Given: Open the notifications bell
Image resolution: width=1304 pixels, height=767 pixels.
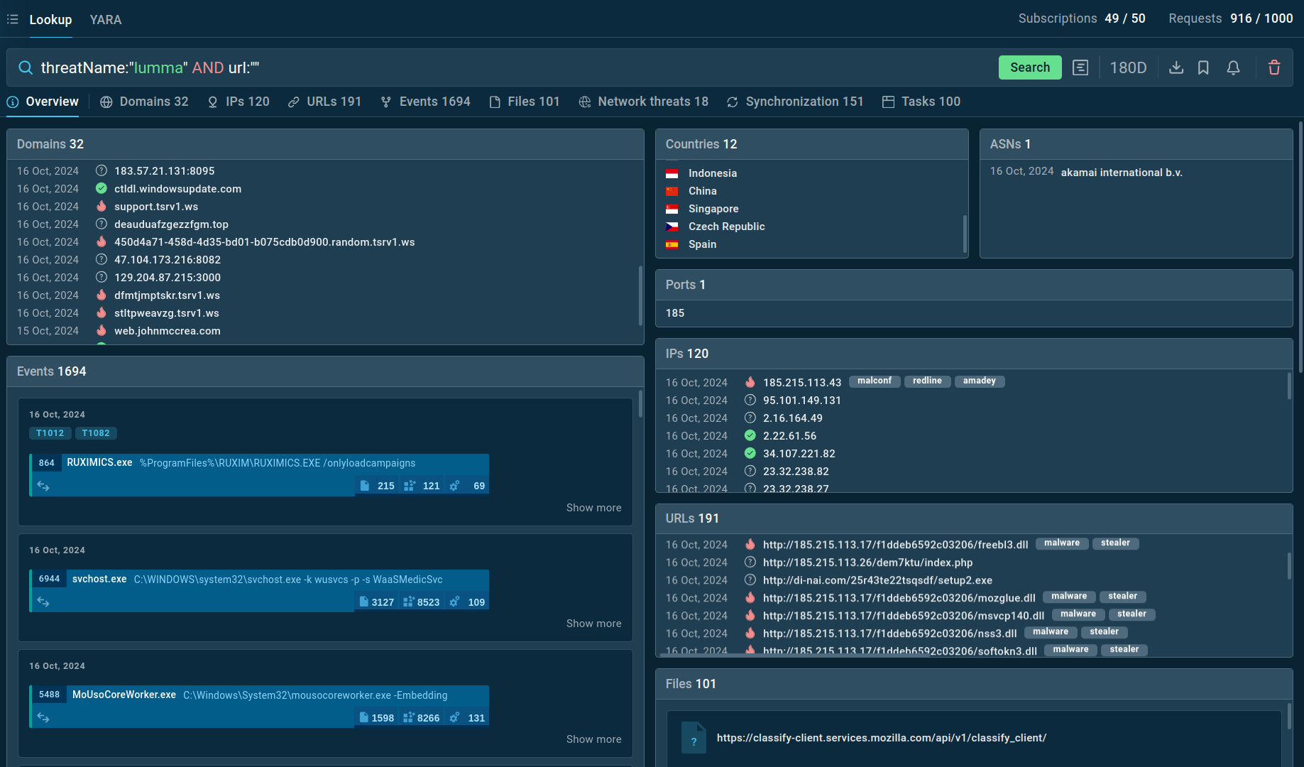Looking at the screenshot, I should [x=1233, y=67].
